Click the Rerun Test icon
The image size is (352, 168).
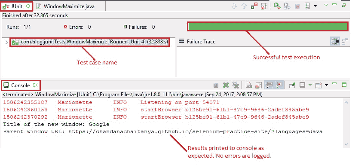[277, 6]
